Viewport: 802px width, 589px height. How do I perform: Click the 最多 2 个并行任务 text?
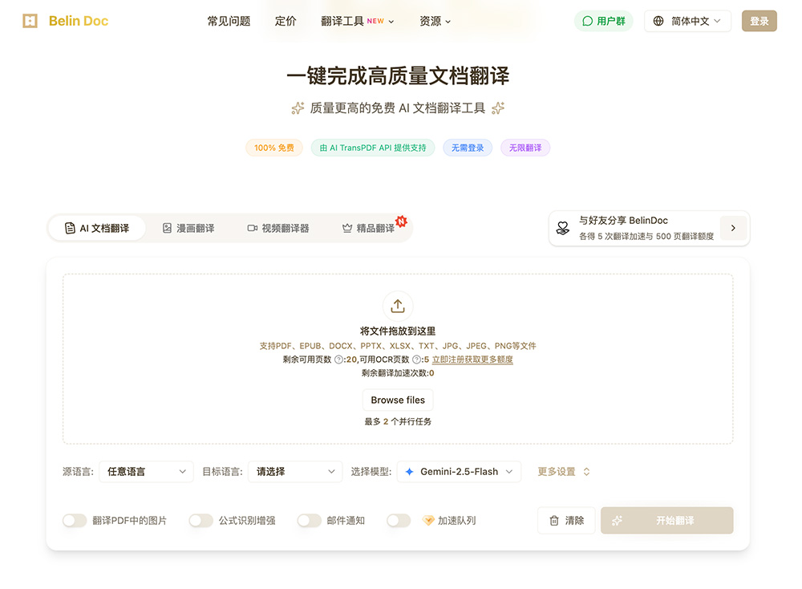398,421
